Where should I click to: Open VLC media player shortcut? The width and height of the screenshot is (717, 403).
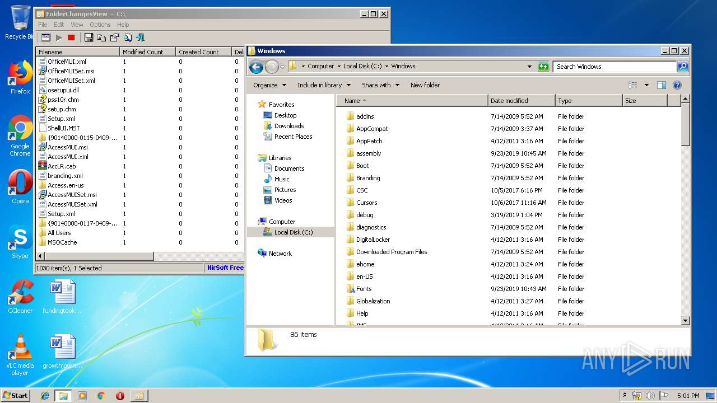pyautogui.click(x=20, y=355)
